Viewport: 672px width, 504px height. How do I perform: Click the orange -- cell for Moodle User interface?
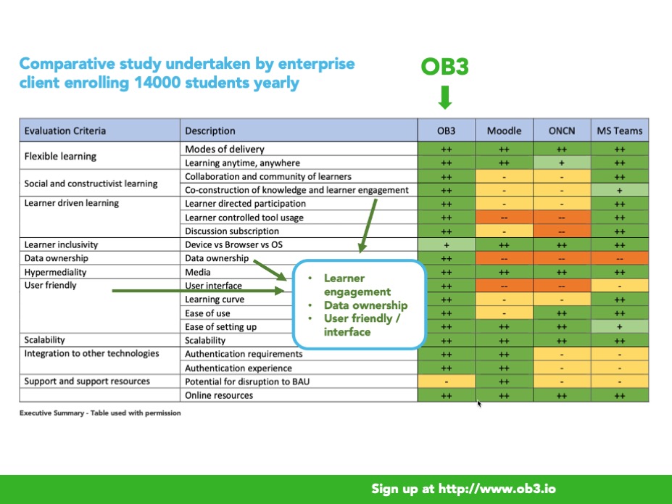click(503, 286)
